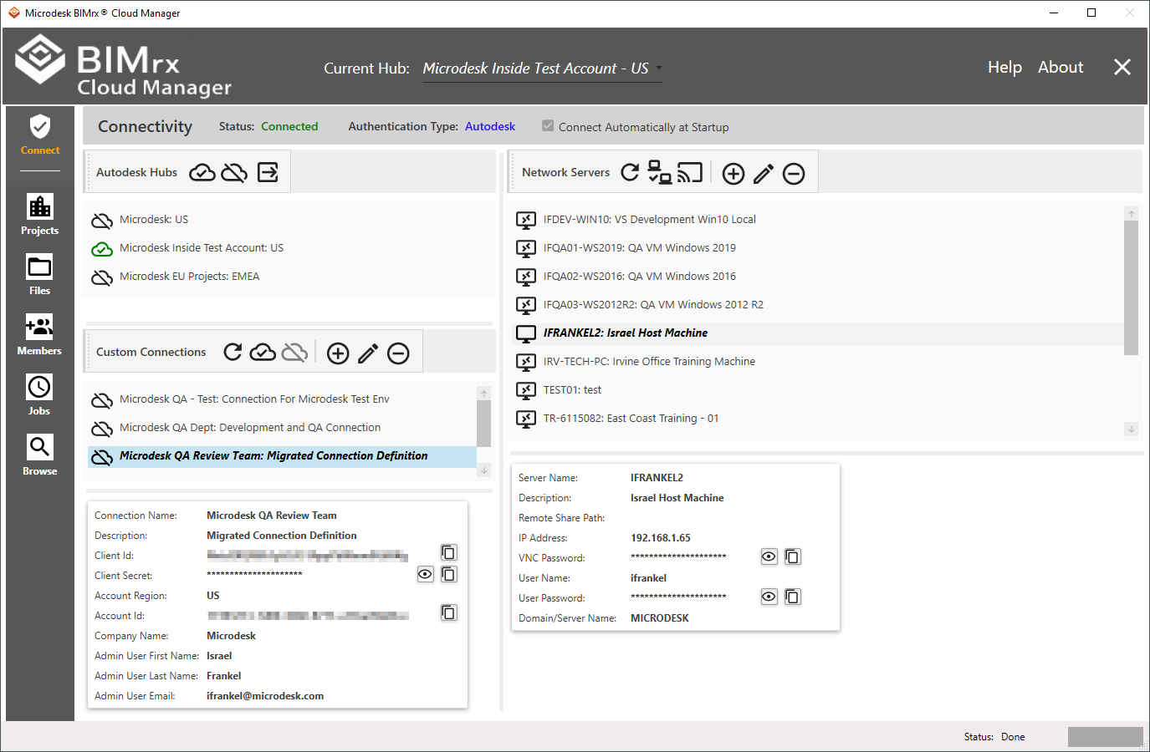Click the network servers list scrollbar
The width and height of the screenshot is (1150, 752).
coord(1131,288)
